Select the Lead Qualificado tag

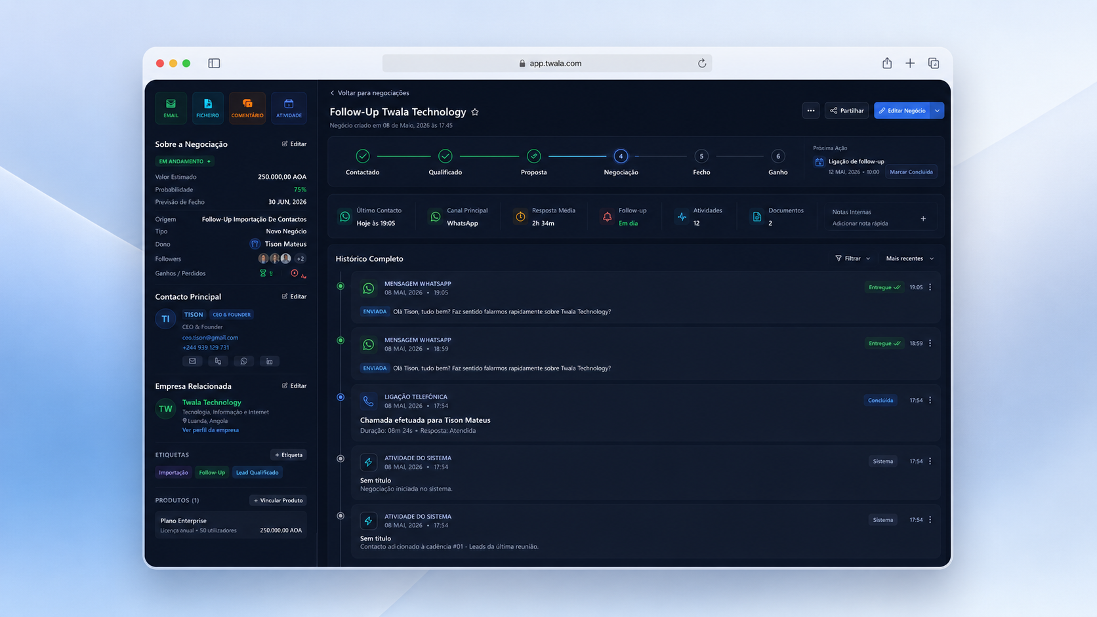257,473
